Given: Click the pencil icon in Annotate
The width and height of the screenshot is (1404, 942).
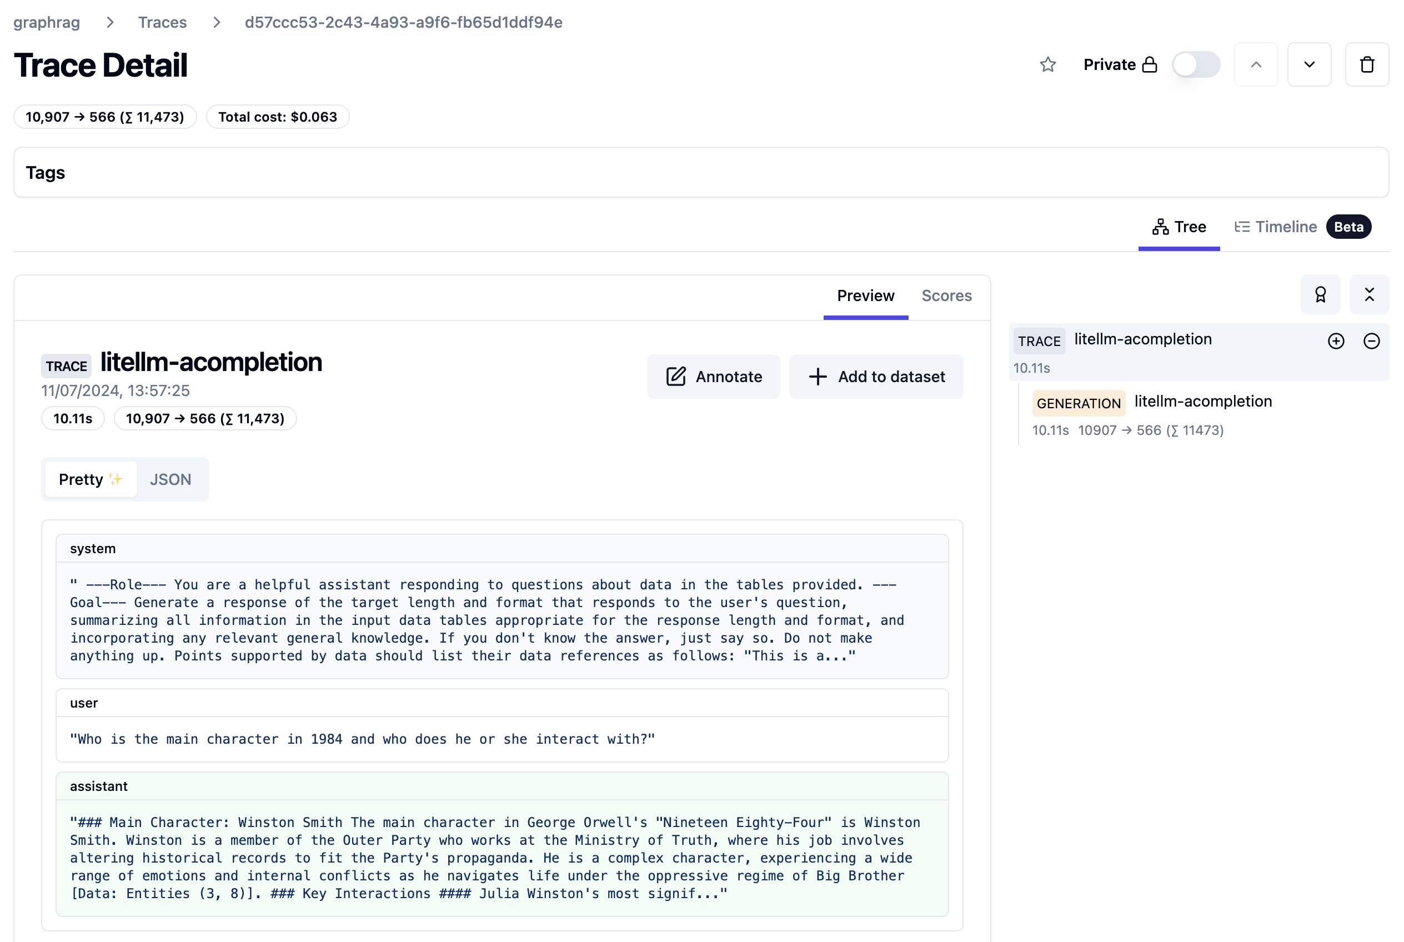Looking at the screenshot, I should pos(675,377).
